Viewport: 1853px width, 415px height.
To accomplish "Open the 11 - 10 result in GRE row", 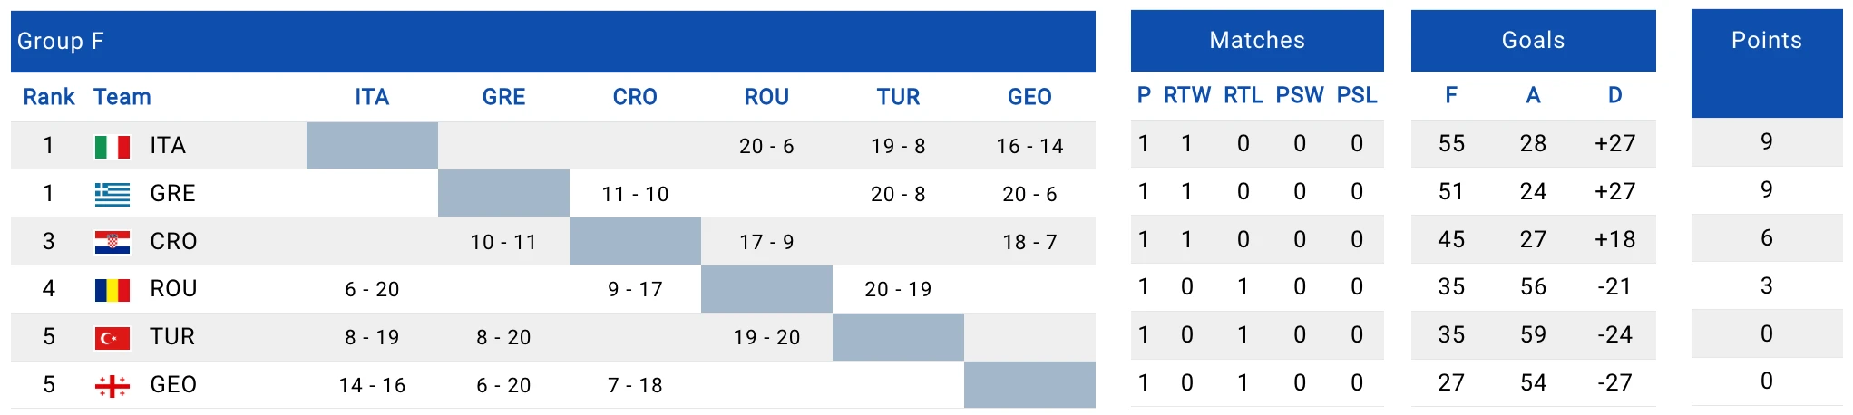I will point(635,195).
